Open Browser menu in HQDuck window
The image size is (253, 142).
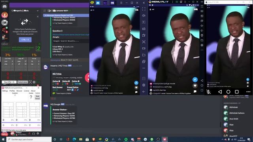tap(19, 91)
